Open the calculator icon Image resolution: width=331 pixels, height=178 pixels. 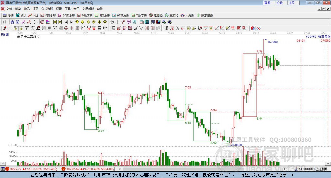coord(147,22)
